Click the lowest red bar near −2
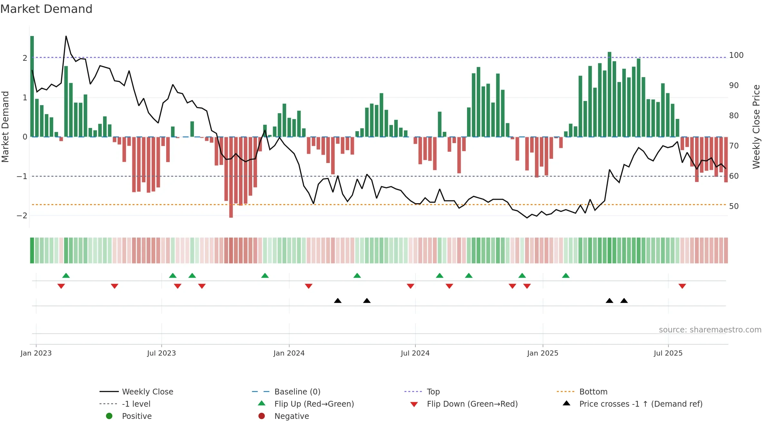The width and height of the screenshot is (773, 434). coord(231,177)
